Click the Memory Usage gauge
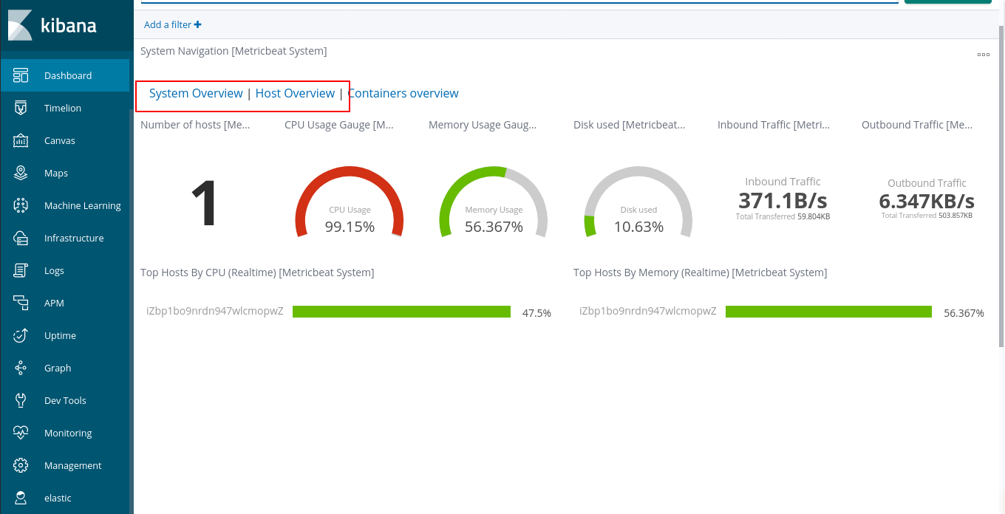 494,201
